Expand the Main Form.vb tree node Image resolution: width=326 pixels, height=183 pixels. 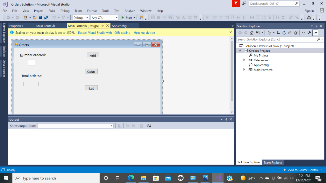tap(244, 70)
